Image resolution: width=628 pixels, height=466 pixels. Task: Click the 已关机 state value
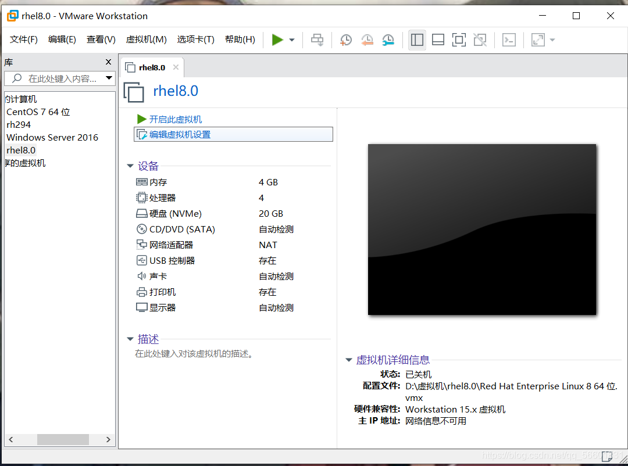pos(418,374)
